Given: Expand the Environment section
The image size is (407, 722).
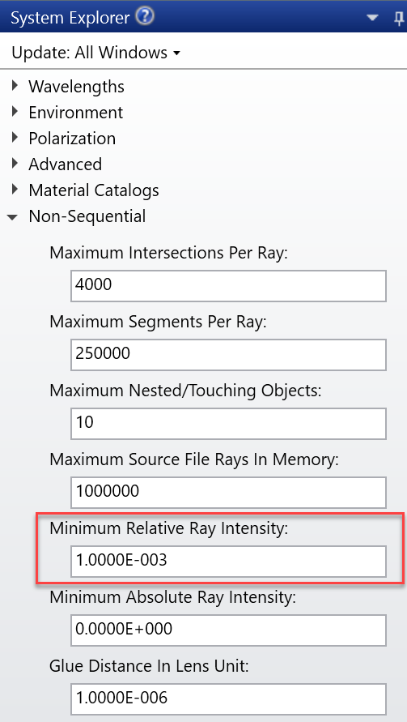Looking at the screenshot, I should [x=15, y=112].
